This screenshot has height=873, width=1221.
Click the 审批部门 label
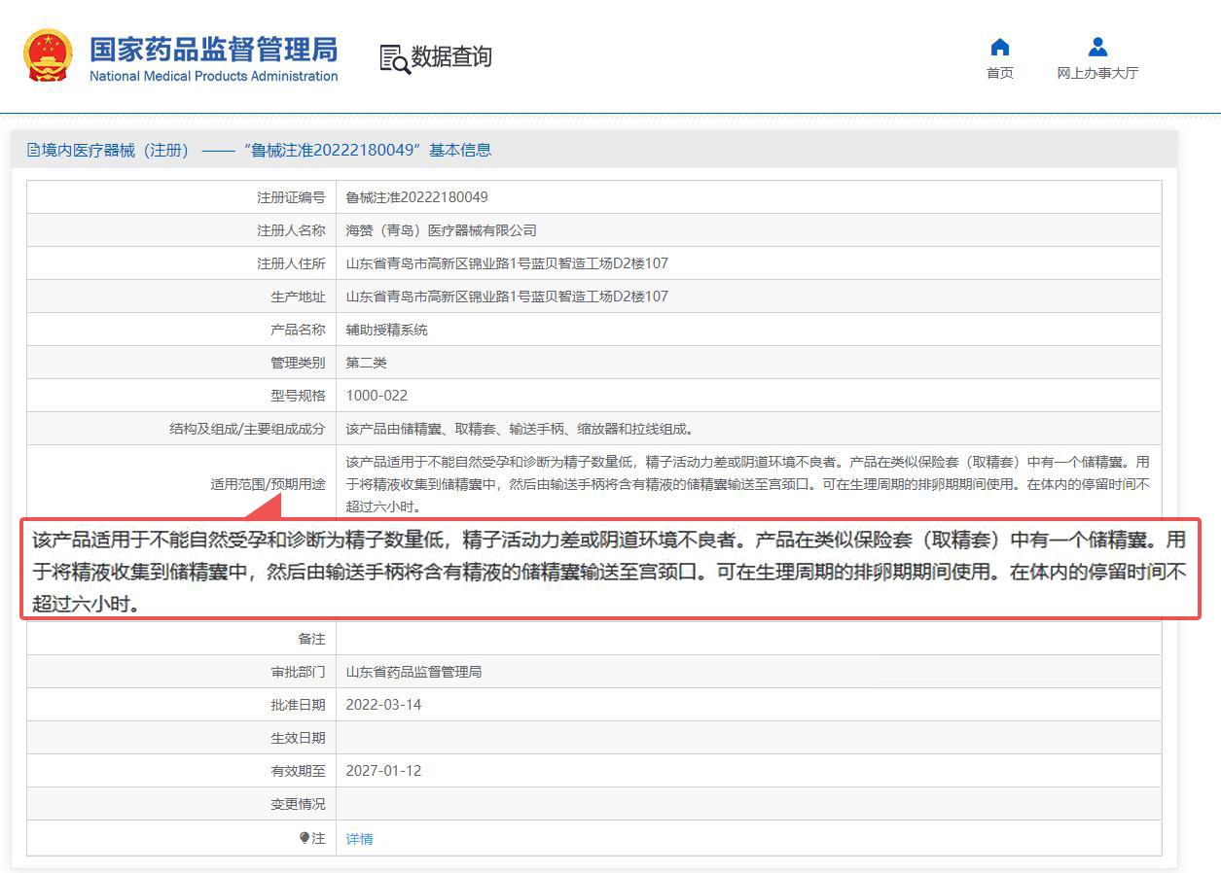click(298, 672)
